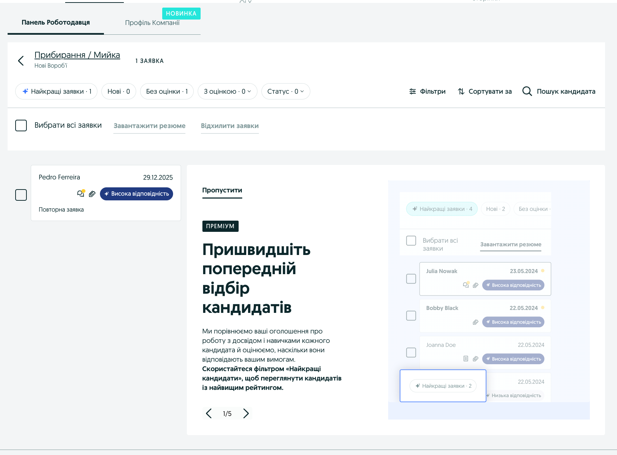Viewport: 617px width, 455px height.
Task: Advance carousel with right arrow
Action: click(247, 413)
